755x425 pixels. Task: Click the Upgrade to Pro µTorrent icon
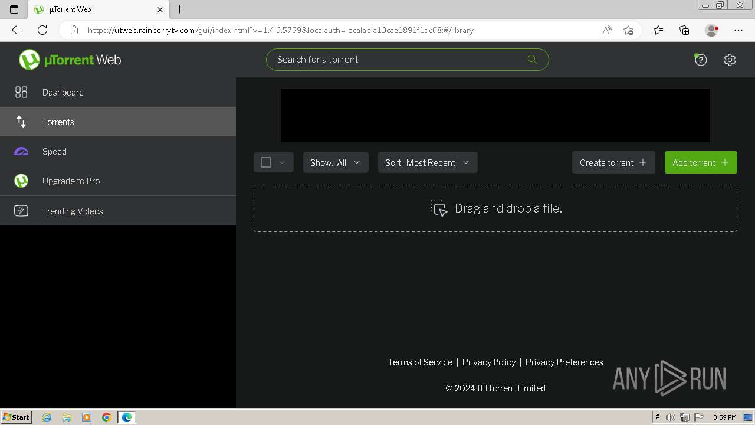pos(21,181)
